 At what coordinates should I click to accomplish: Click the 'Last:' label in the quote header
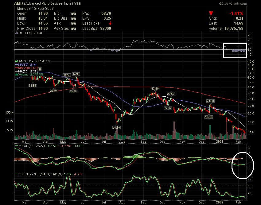tap(213, 23)
